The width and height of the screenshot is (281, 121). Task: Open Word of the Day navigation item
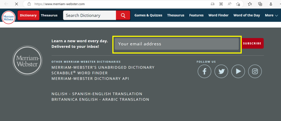click(247, 15)
